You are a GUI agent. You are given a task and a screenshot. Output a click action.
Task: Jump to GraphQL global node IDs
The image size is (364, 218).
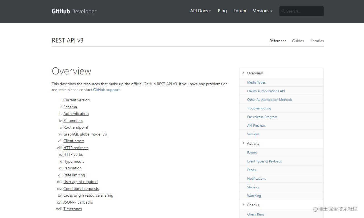(x=85, y=134)
